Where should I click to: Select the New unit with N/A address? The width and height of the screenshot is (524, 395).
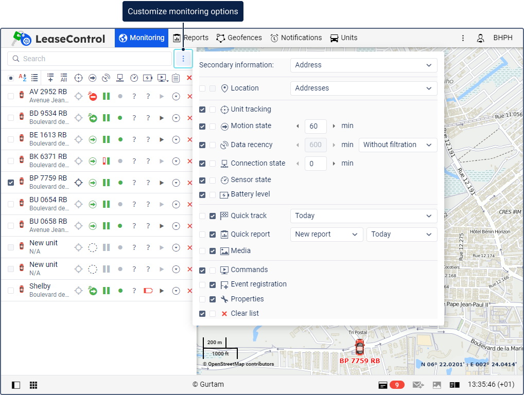(44, 247)
